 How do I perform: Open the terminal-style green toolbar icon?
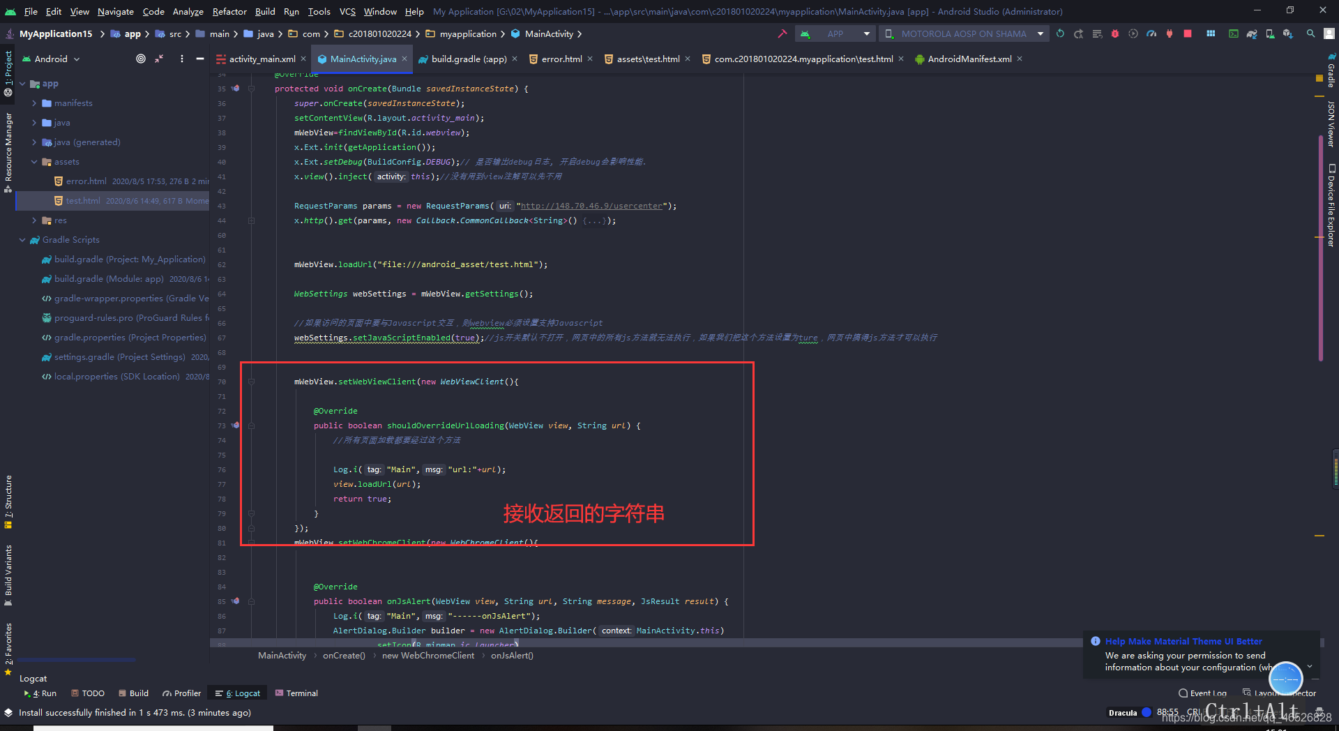(x=1234, y=33)
